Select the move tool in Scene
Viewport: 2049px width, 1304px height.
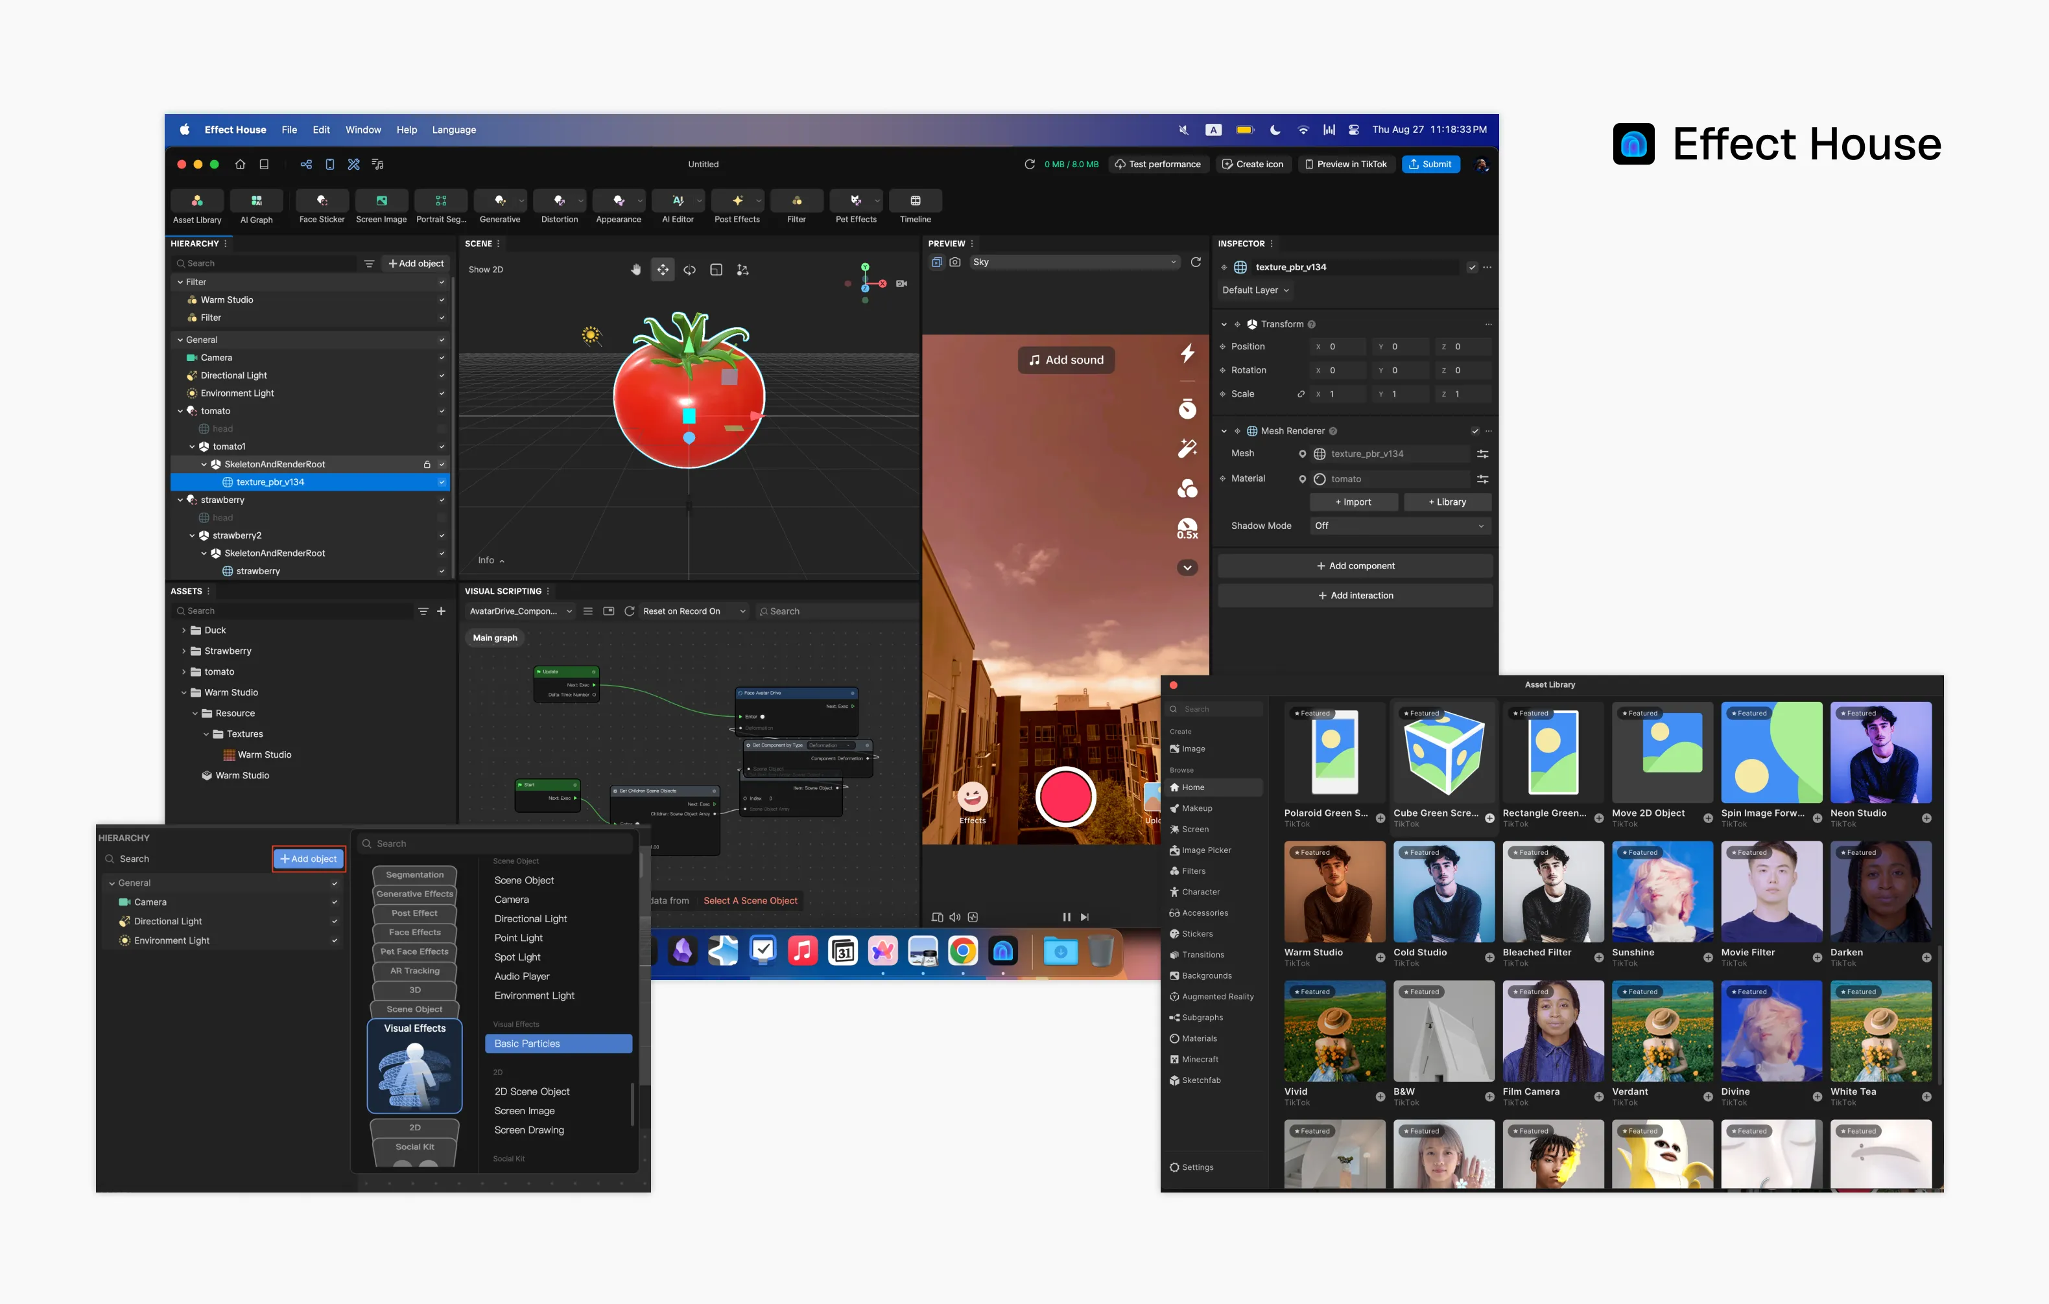pyautogui.click(x=663, y=270)
